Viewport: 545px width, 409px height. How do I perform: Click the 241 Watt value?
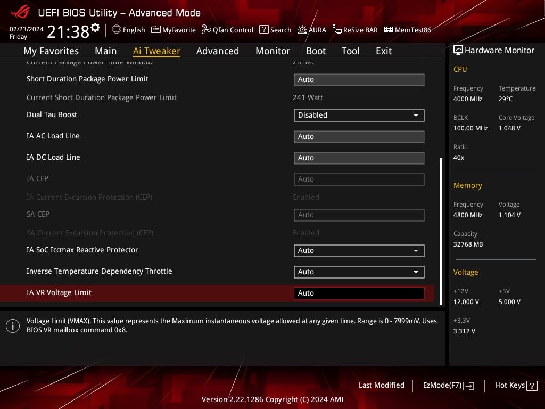pyautogui.click(x=308, y=97)
